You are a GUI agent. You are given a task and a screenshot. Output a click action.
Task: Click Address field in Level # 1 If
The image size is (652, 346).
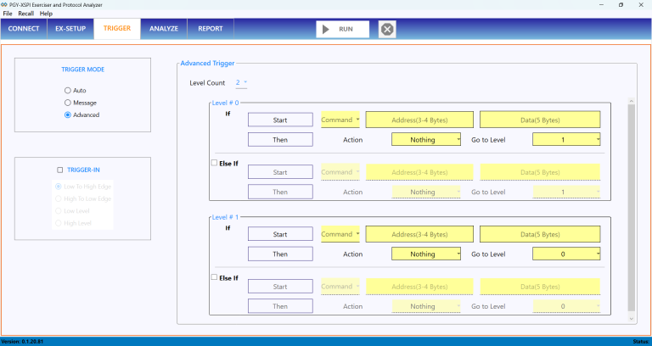[x=419, y=234]
